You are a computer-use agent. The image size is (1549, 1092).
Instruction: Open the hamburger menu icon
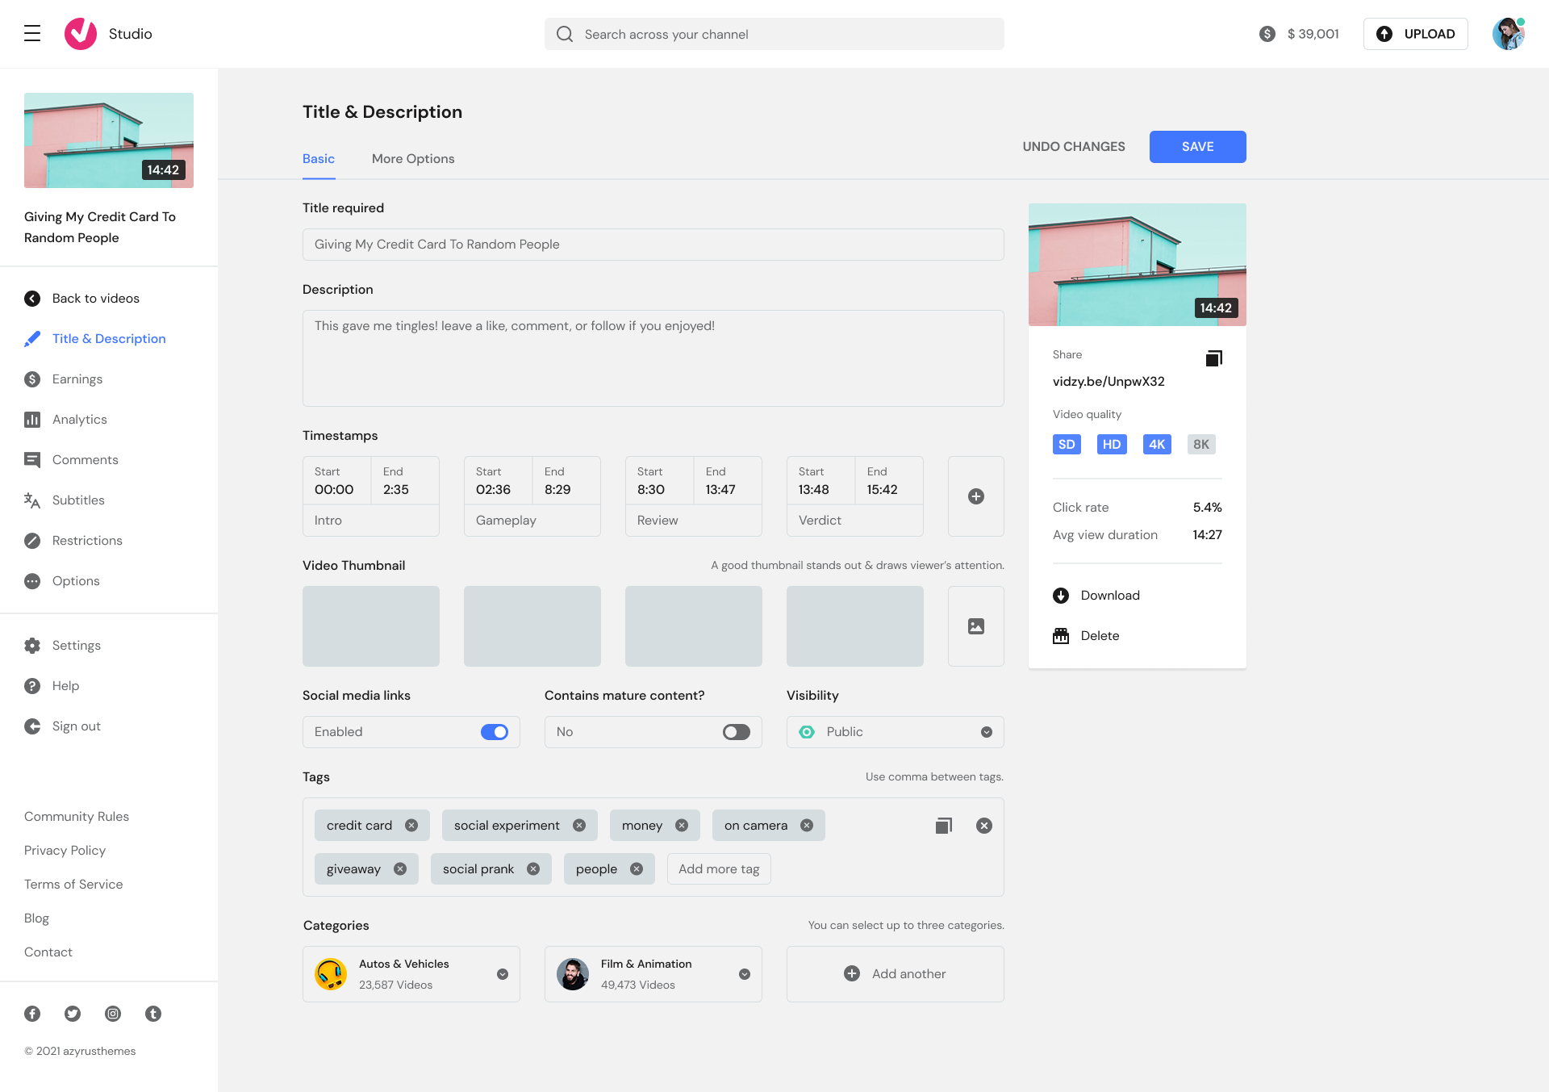pos(32,33)
